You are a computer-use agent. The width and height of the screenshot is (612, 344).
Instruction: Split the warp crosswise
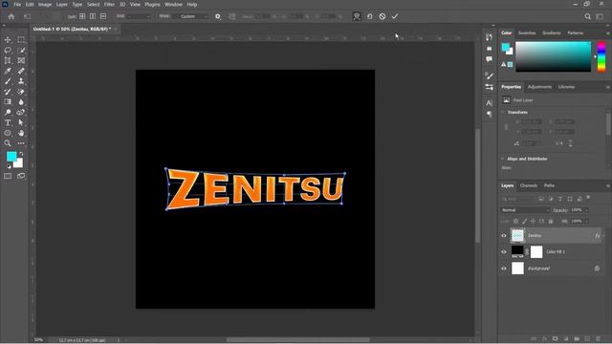coord(82,16)
